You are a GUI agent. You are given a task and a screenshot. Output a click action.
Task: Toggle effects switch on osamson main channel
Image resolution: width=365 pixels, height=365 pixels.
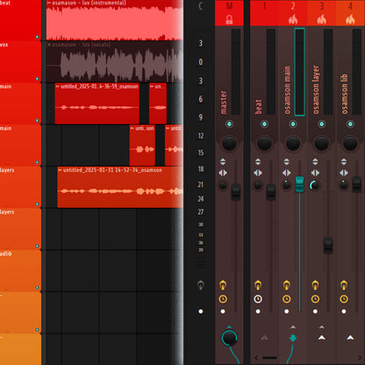pos(286,284)
